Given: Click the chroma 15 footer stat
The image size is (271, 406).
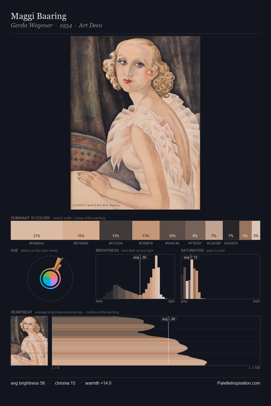Looking at the screenshot, I should [x=65, y=383].
